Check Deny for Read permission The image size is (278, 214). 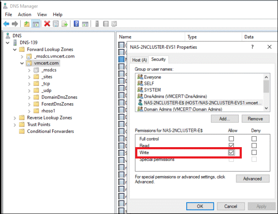pyautogui.click(x=254, y=145)
